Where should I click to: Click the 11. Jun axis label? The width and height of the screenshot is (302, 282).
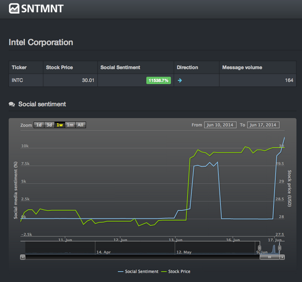click(65, 240)
